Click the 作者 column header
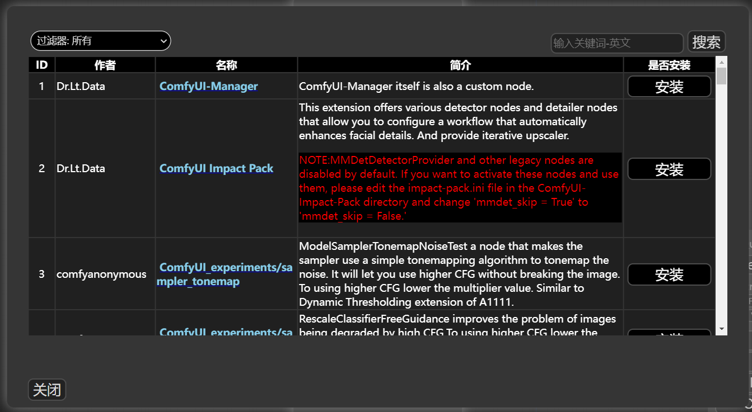The image size is (752, 412). (x=105, y=64)
